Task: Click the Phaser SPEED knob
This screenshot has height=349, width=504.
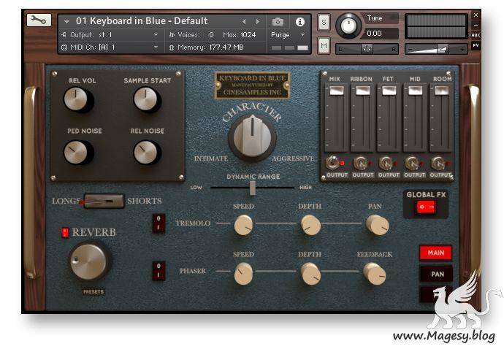Action: click(243, 274)
